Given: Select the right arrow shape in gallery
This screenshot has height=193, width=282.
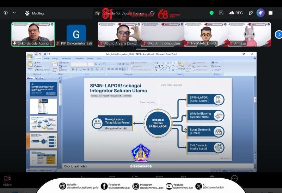Looking at the screenshot, I should point(166,66).
